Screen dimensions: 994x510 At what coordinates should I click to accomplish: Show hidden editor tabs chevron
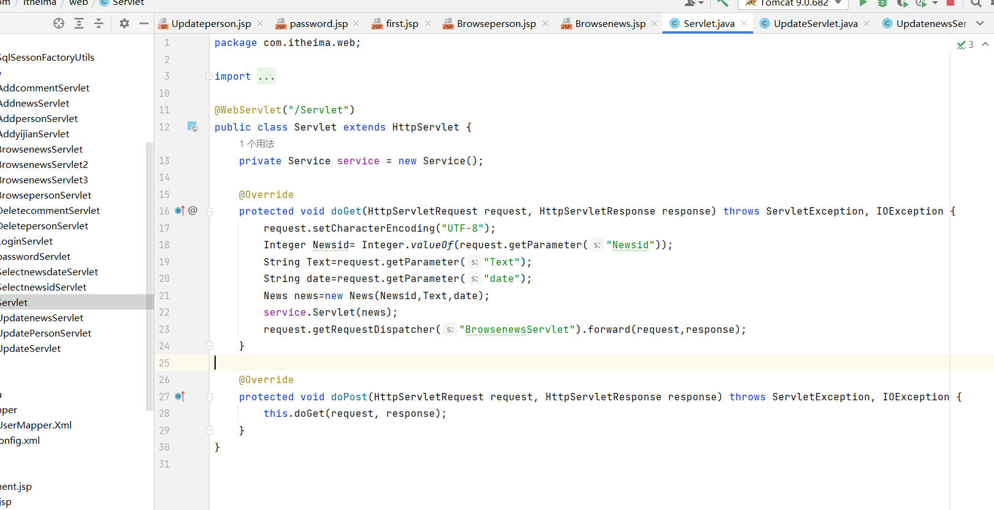pyautogui.click(x=980, y=23)
